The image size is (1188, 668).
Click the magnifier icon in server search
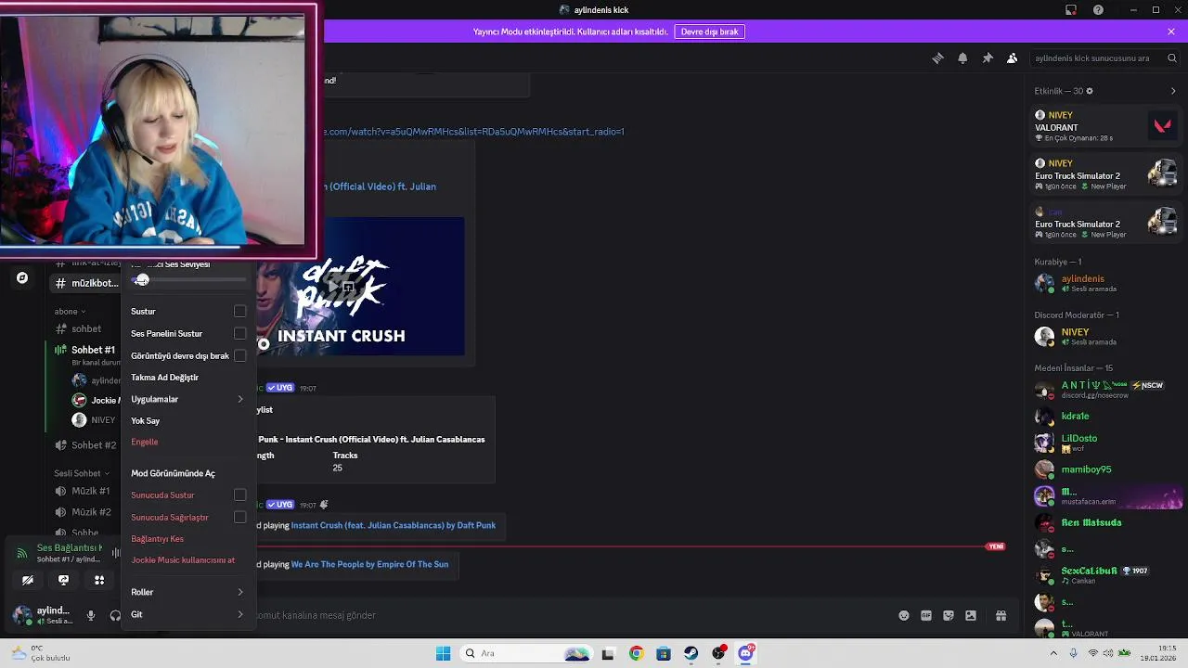1172,58
